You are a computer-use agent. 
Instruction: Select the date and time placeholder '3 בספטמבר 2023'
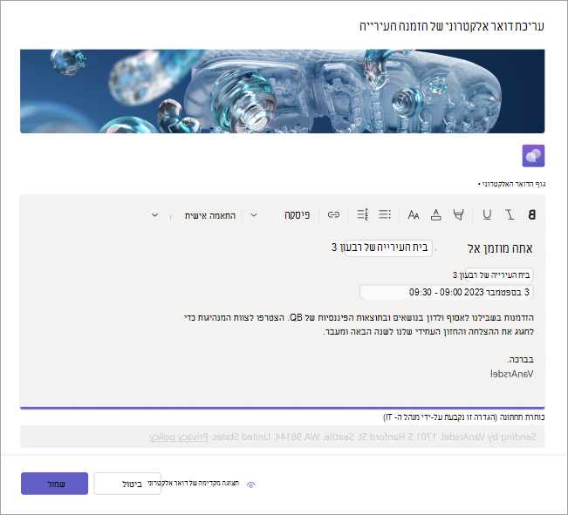(x=447, y=292)
